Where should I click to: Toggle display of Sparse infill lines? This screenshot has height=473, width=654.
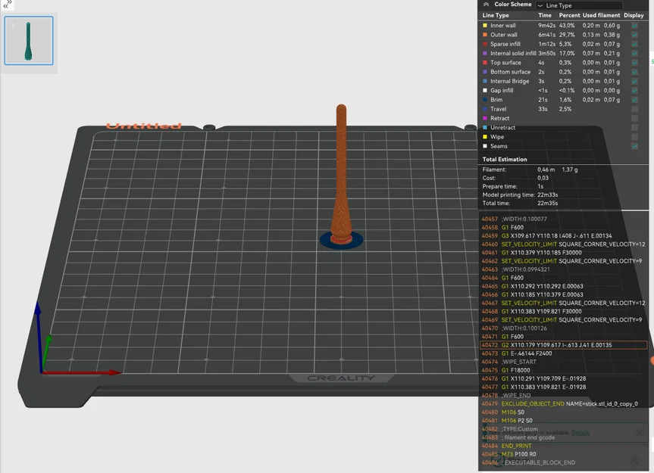(x=634, y=44)
